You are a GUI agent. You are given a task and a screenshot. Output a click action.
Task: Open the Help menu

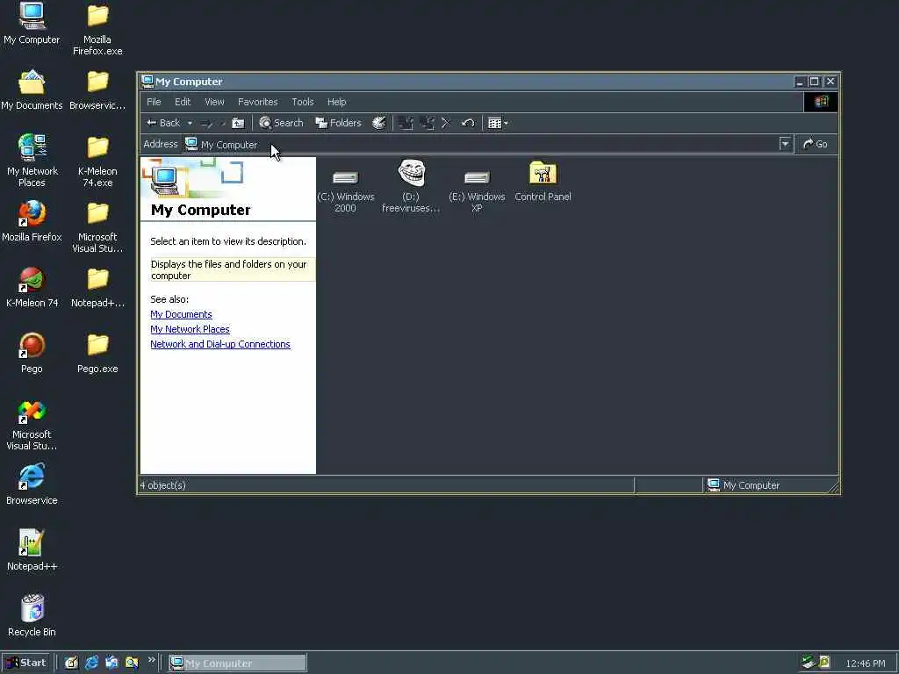(336, 102)
